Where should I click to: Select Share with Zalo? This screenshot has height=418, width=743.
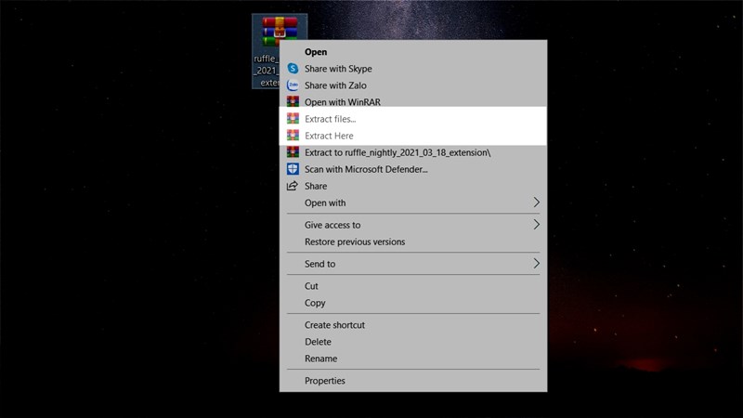[x=413, y=85]
